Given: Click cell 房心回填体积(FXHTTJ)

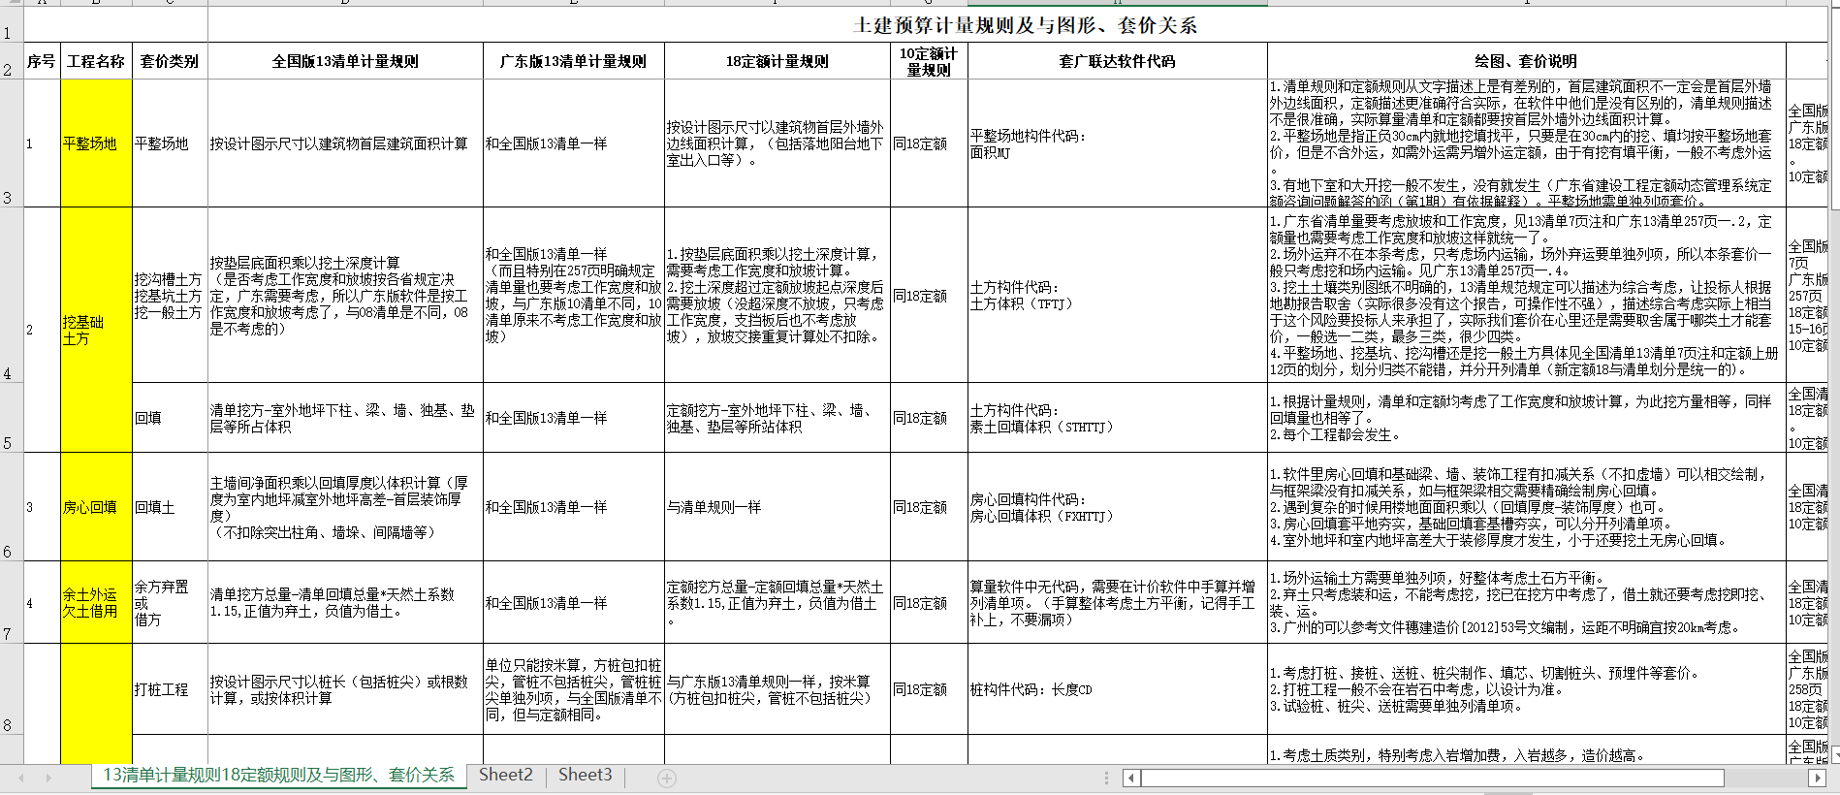Looking at the screenshot, I should coord(1117,507).
